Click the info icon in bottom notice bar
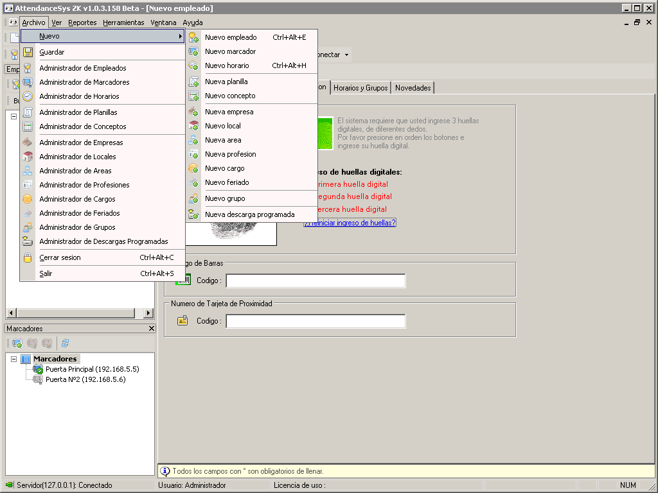This screenshot has width=658, height=493. click(165, 471)
